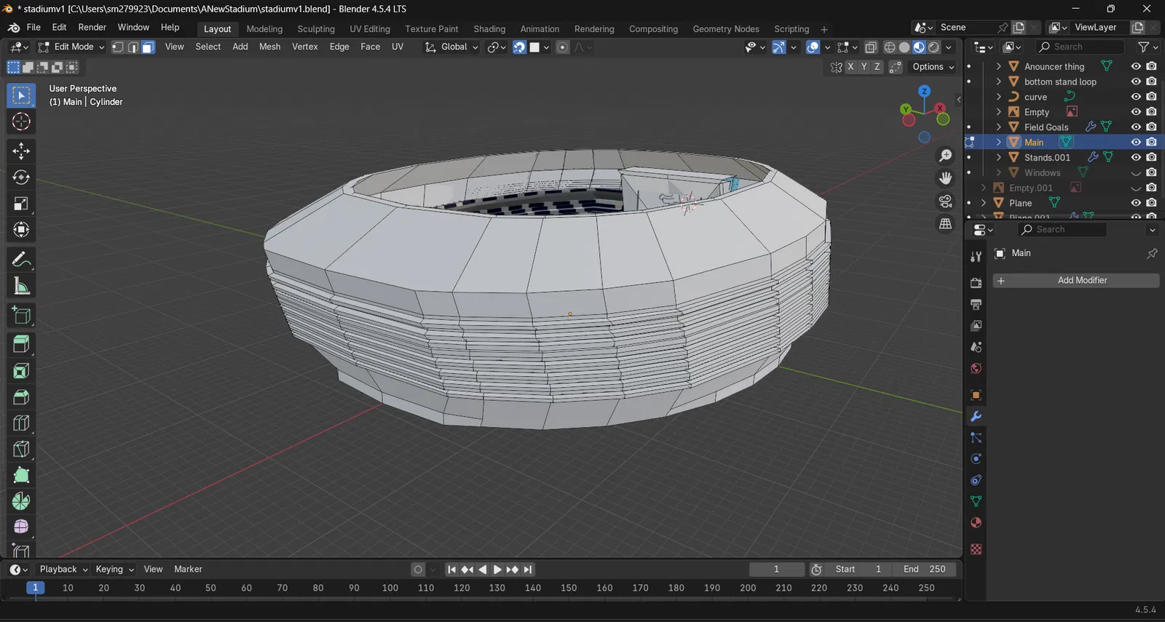1165x622 pixels.
Task: Open the Edit Mode dropdown
Action: tap(71, 47)
